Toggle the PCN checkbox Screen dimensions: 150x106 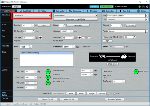114,94
